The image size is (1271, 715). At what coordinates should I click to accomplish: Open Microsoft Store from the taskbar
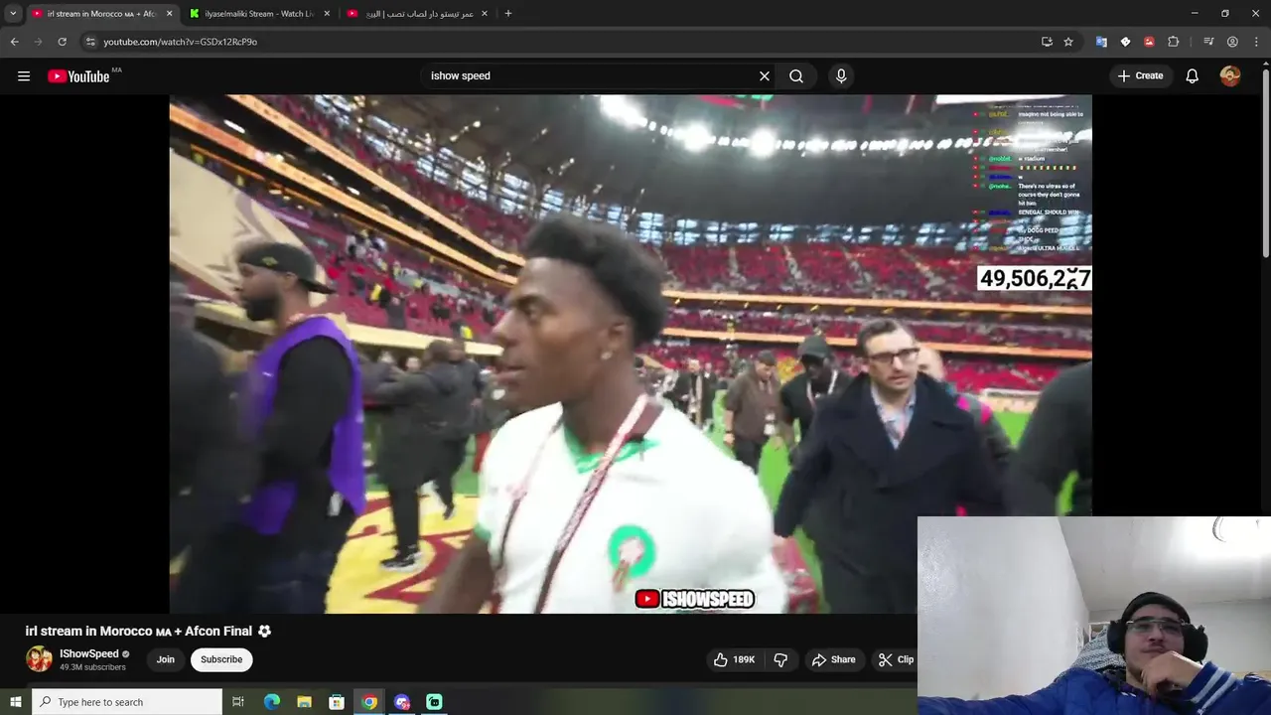337,702
